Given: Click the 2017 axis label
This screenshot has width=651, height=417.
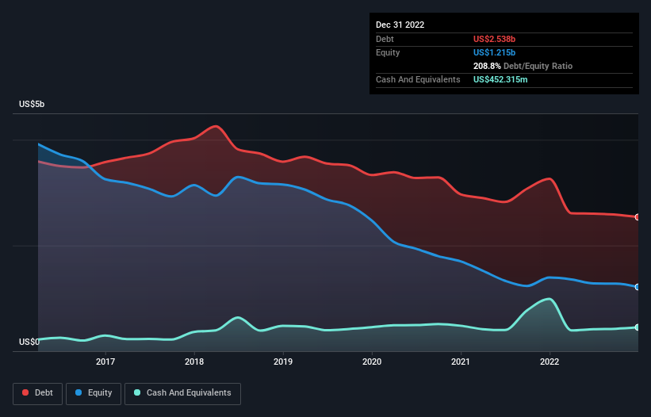Looking at the screenshot, I should click(105, 362).
